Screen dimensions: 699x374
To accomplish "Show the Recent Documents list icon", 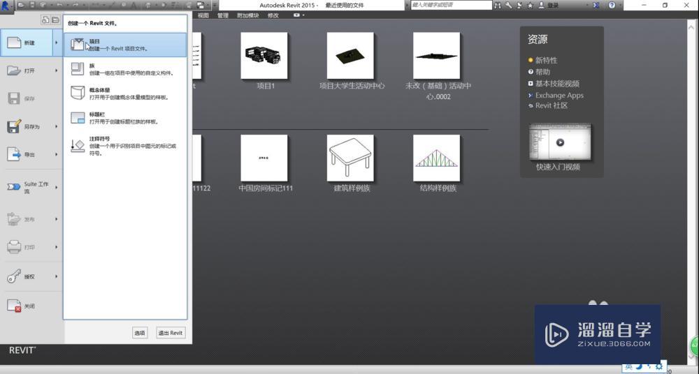I will coord(45,20).
